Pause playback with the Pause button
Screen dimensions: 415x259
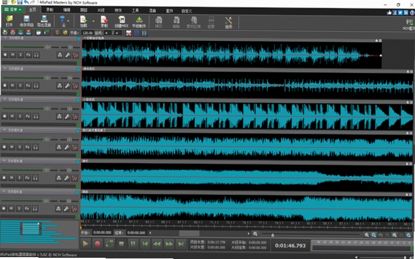point(133,244)
